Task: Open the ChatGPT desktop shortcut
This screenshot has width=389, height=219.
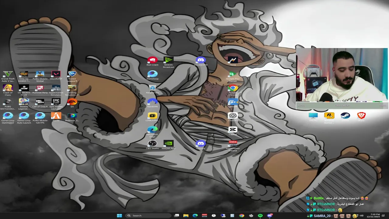Action: point(233,117)
